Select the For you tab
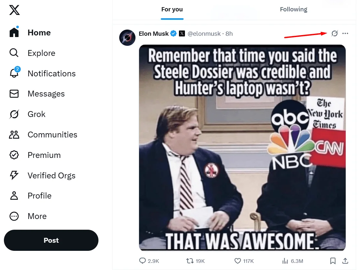 click(172, 9)
